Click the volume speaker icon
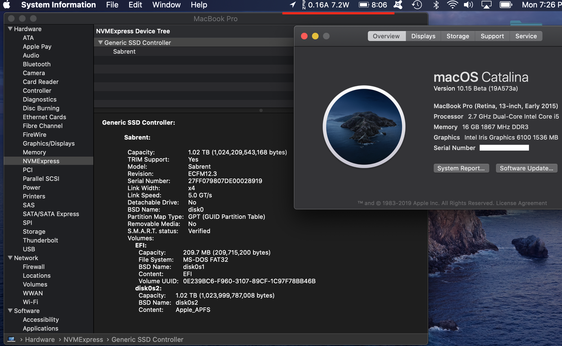 click(468, 5)
